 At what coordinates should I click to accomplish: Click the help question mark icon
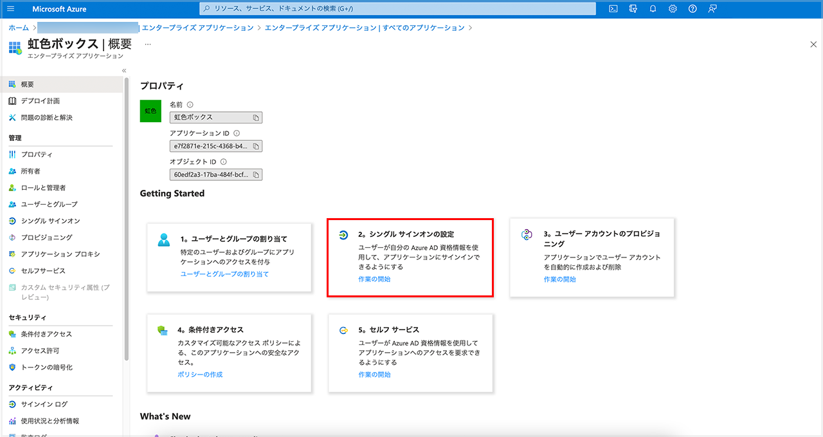[x=692, y=9]
